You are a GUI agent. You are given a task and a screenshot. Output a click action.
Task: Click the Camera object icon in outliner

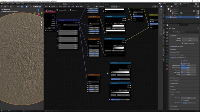[173, 13]
